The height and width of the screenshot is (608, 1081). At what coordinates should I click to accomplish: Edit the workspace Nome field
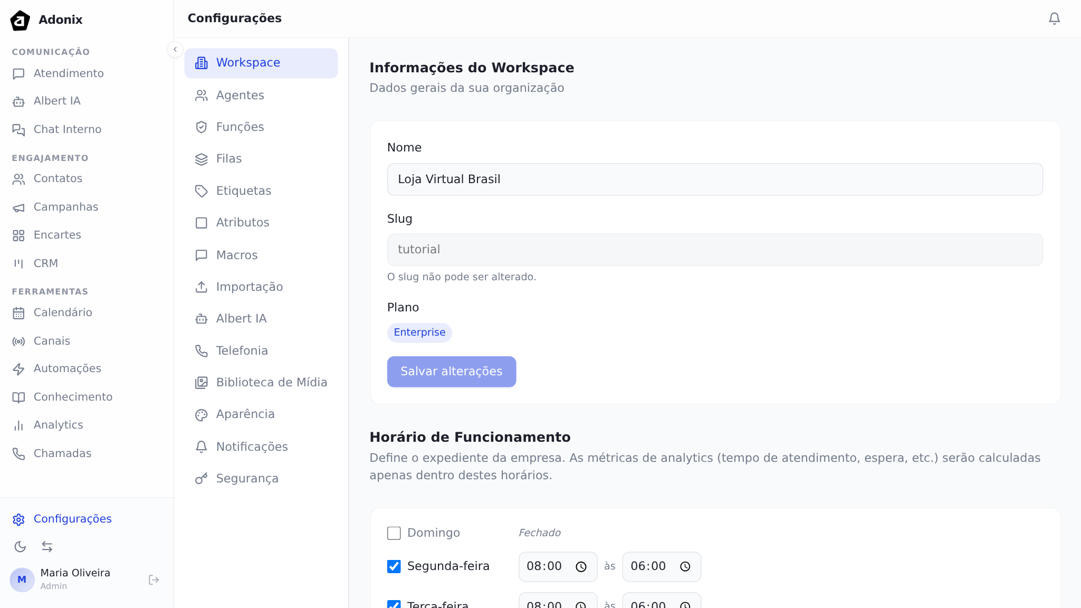714,179
